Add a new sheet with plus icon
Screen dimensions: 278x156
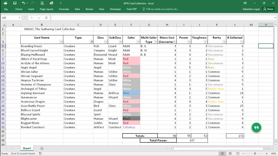pyautogui.click(x=42, y=149)
